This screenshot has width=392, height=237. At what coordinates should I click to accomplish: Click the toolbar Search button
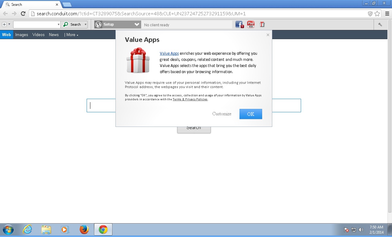pyautogui.click(x=72, y=24)
